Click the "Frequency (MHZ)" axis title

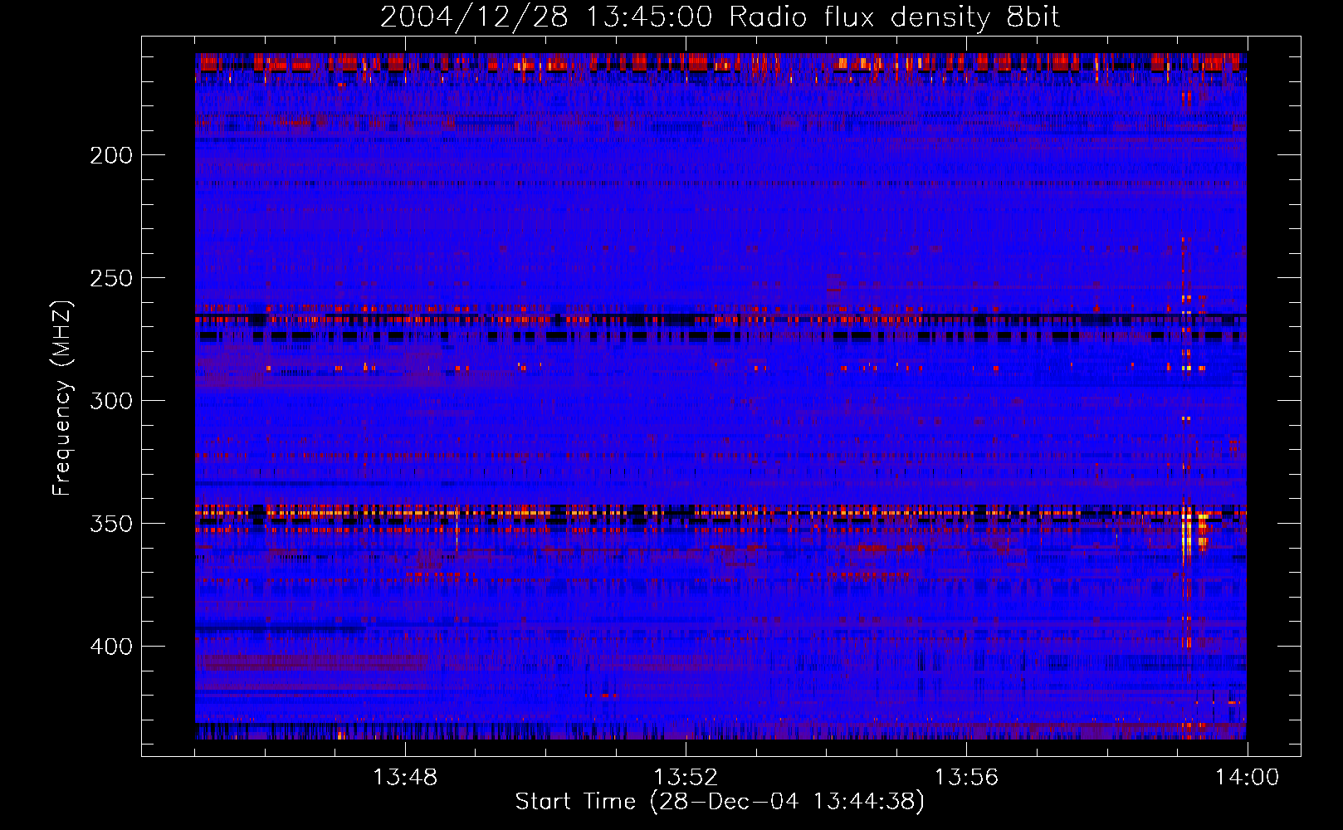(63, 398)
